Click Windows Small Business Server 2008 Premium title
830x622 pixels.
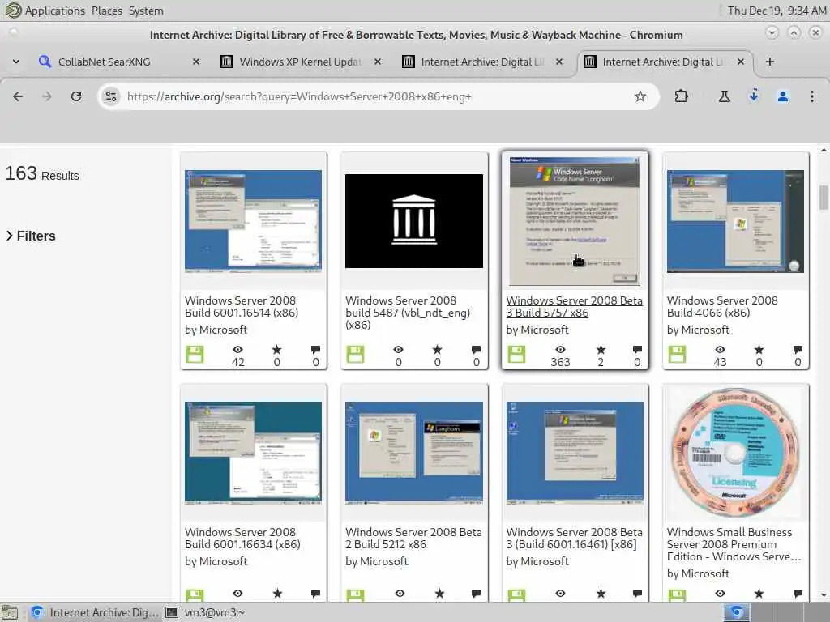click(734, 544)
